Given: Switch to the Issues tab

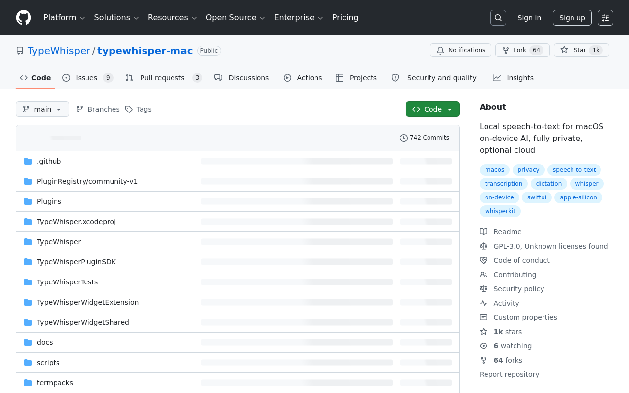Looking at the screenshot, I should pos(88,78).
